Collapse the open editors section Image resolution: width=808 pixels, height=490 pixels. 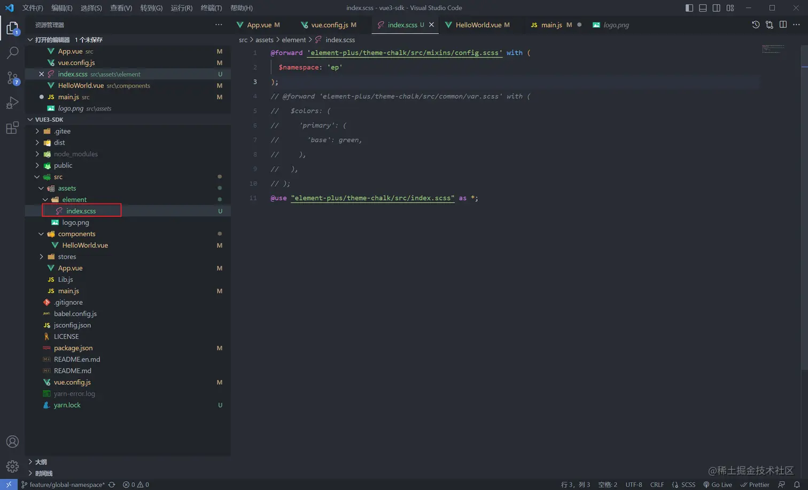coord(30,39)
